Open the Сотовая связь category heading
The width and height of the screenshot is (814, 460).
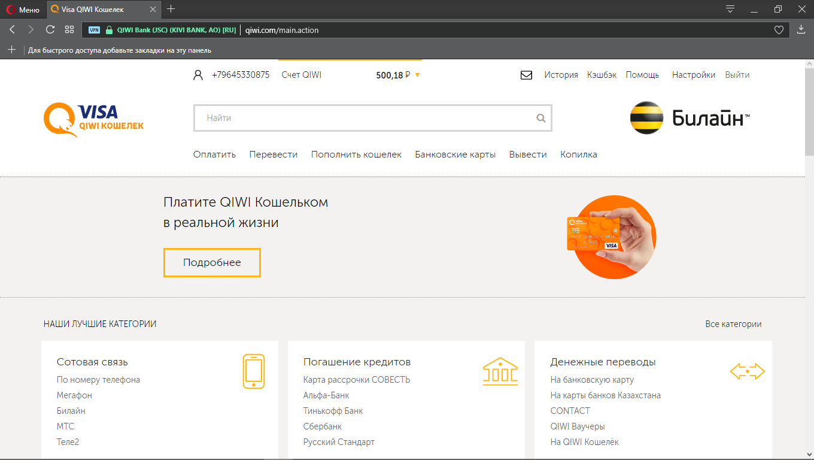(x=92, y=362)
